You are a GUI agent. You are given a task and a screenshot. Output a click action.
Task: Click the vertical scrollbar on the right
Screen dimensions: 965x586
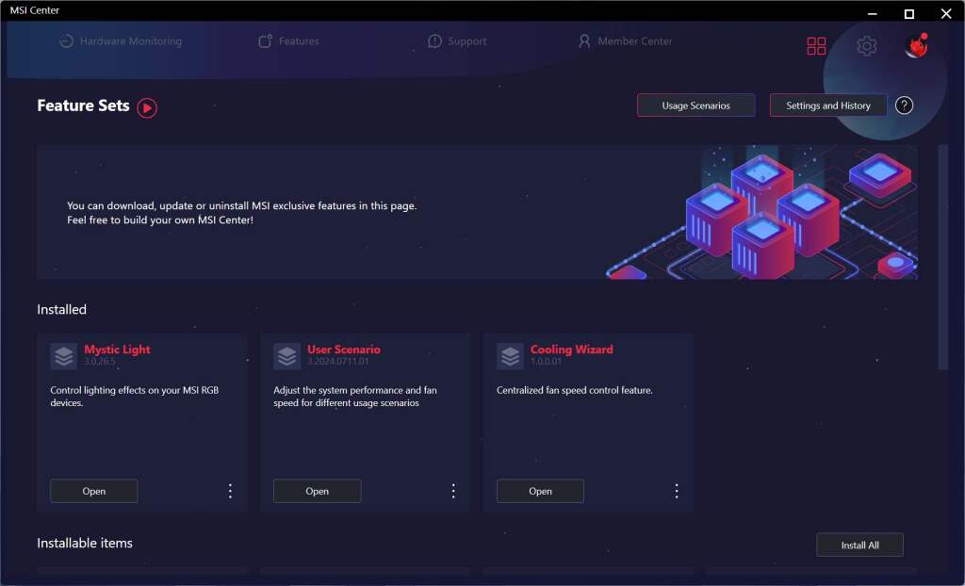click(x=942, y=256)
